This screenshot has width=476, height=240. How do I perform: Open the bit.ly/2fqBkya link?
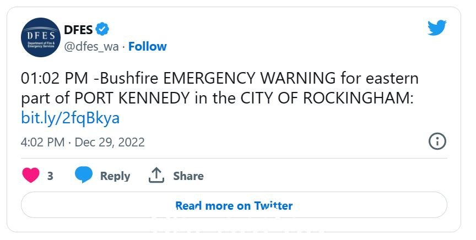coord(70,118)
